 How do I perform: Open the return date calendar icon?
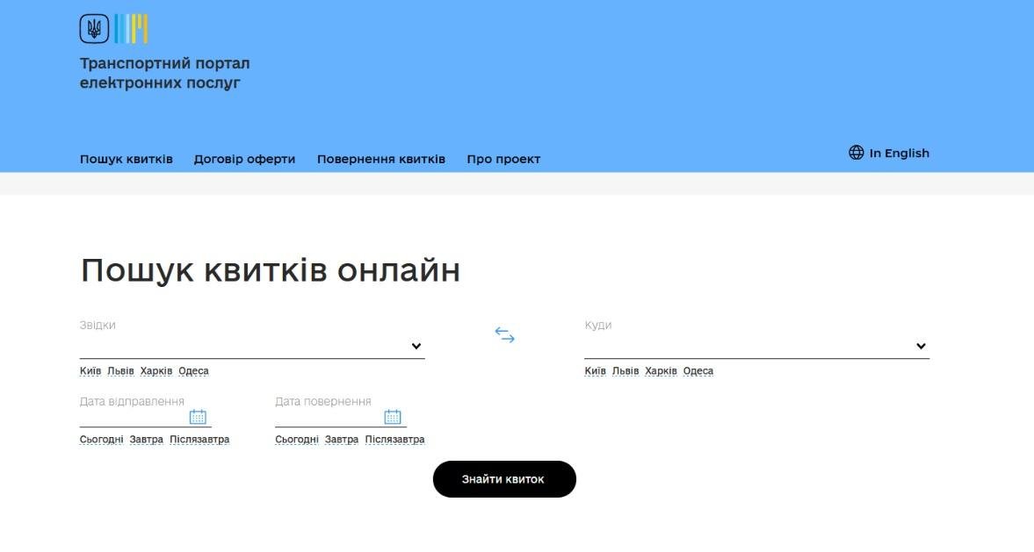point(393,417)
